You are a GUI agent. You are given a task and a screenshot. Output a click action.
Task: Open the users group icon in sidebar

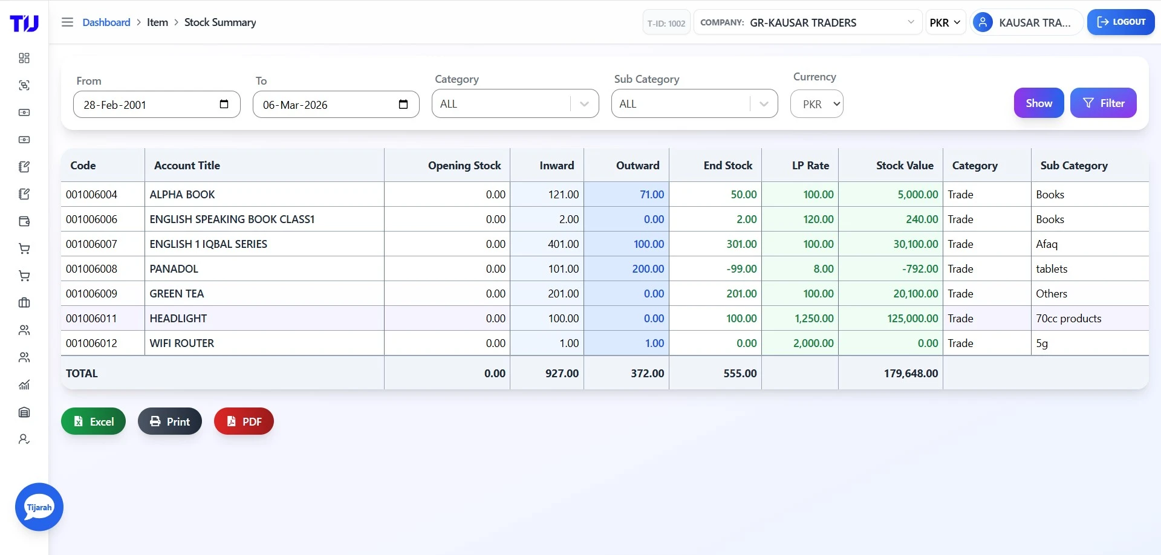coord(24,330)
